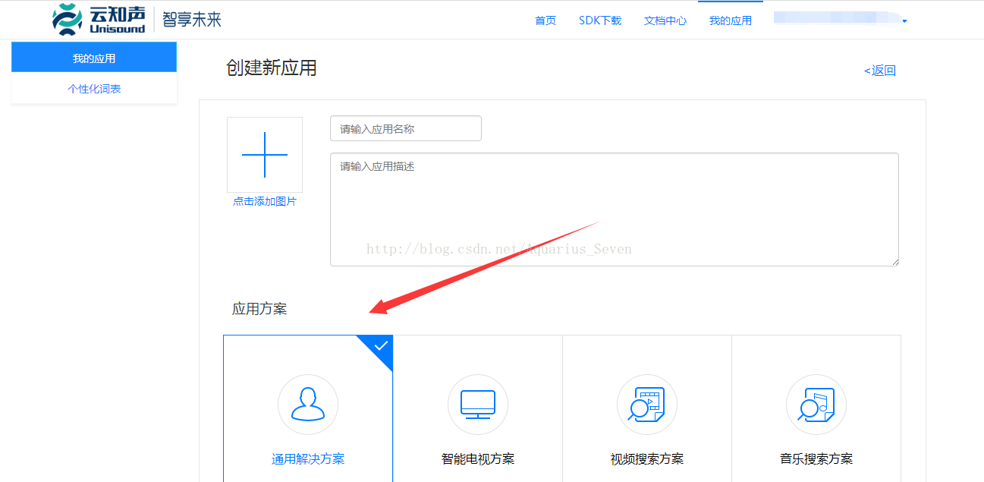Select the 音乐搜索方案 music search icon
The height and width of the screenshot is (482, 984).
pyautogui.click(x=816, y=404)
